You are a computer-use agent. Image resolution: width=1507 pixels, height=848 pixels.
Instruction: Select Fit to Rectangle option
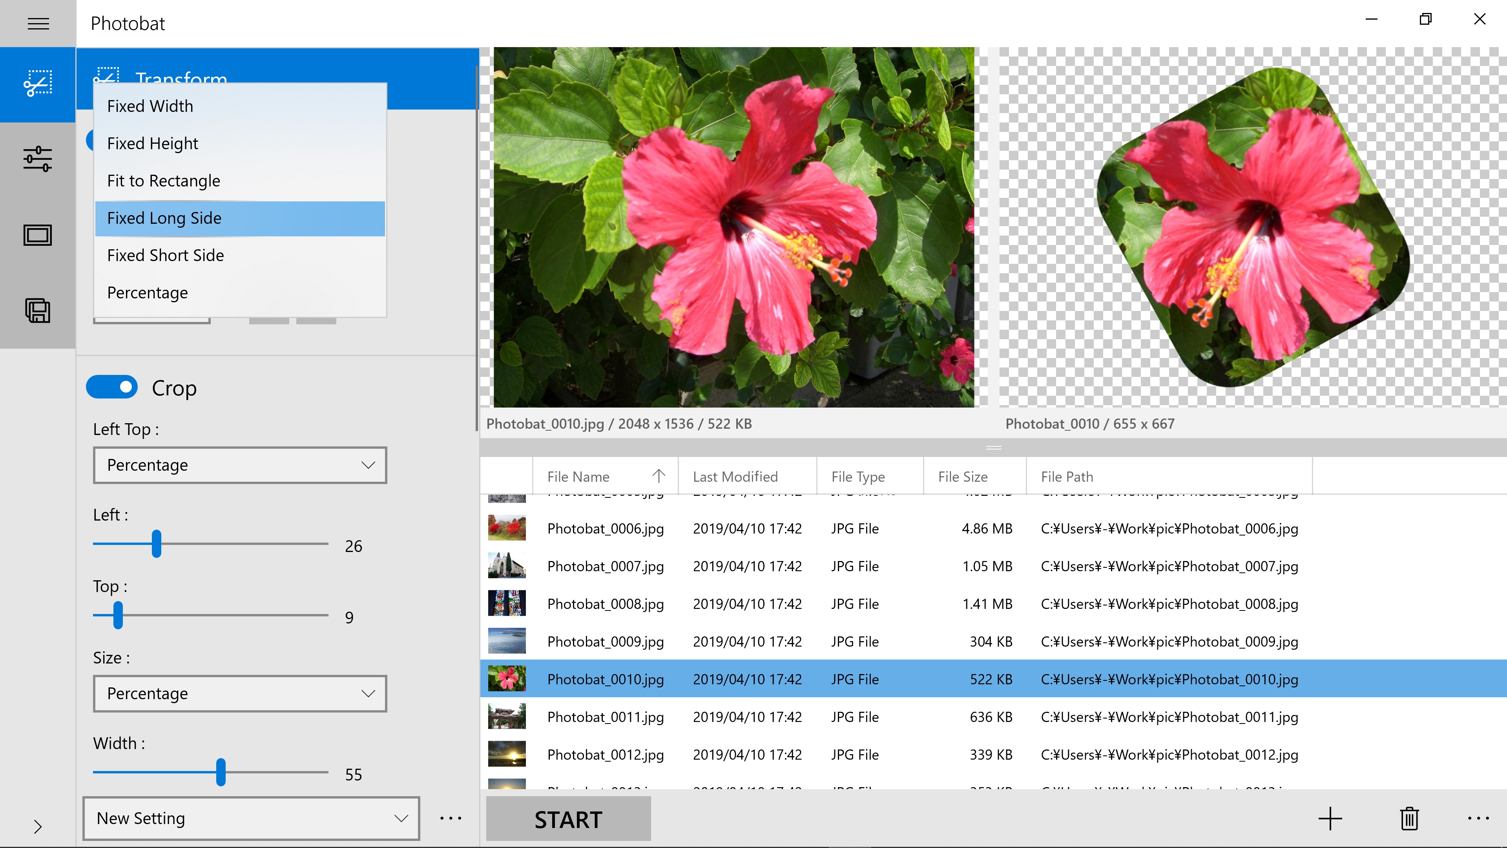coord(164,181)
